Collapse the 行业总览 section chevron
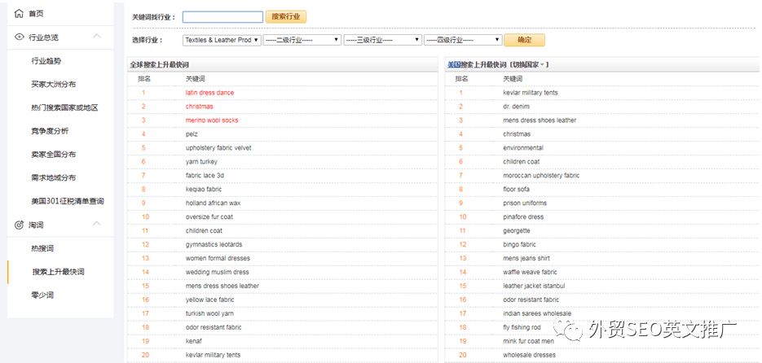 97,37
